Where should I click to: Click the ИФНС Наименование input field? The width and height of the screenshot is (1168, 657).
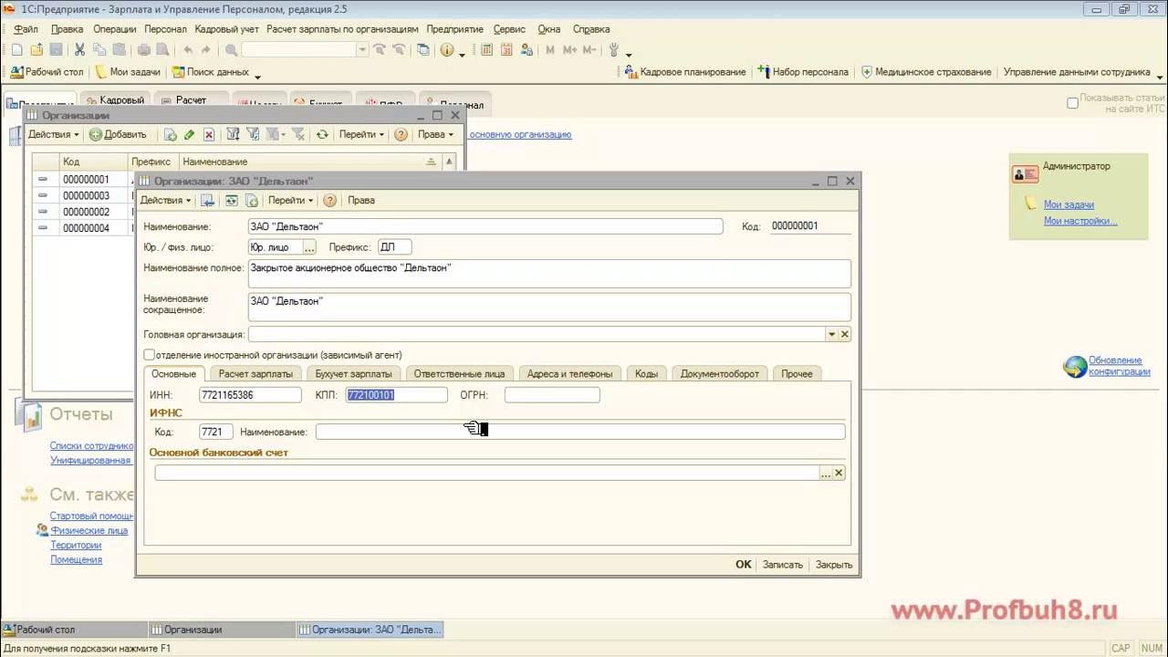[x=580, y=432]
